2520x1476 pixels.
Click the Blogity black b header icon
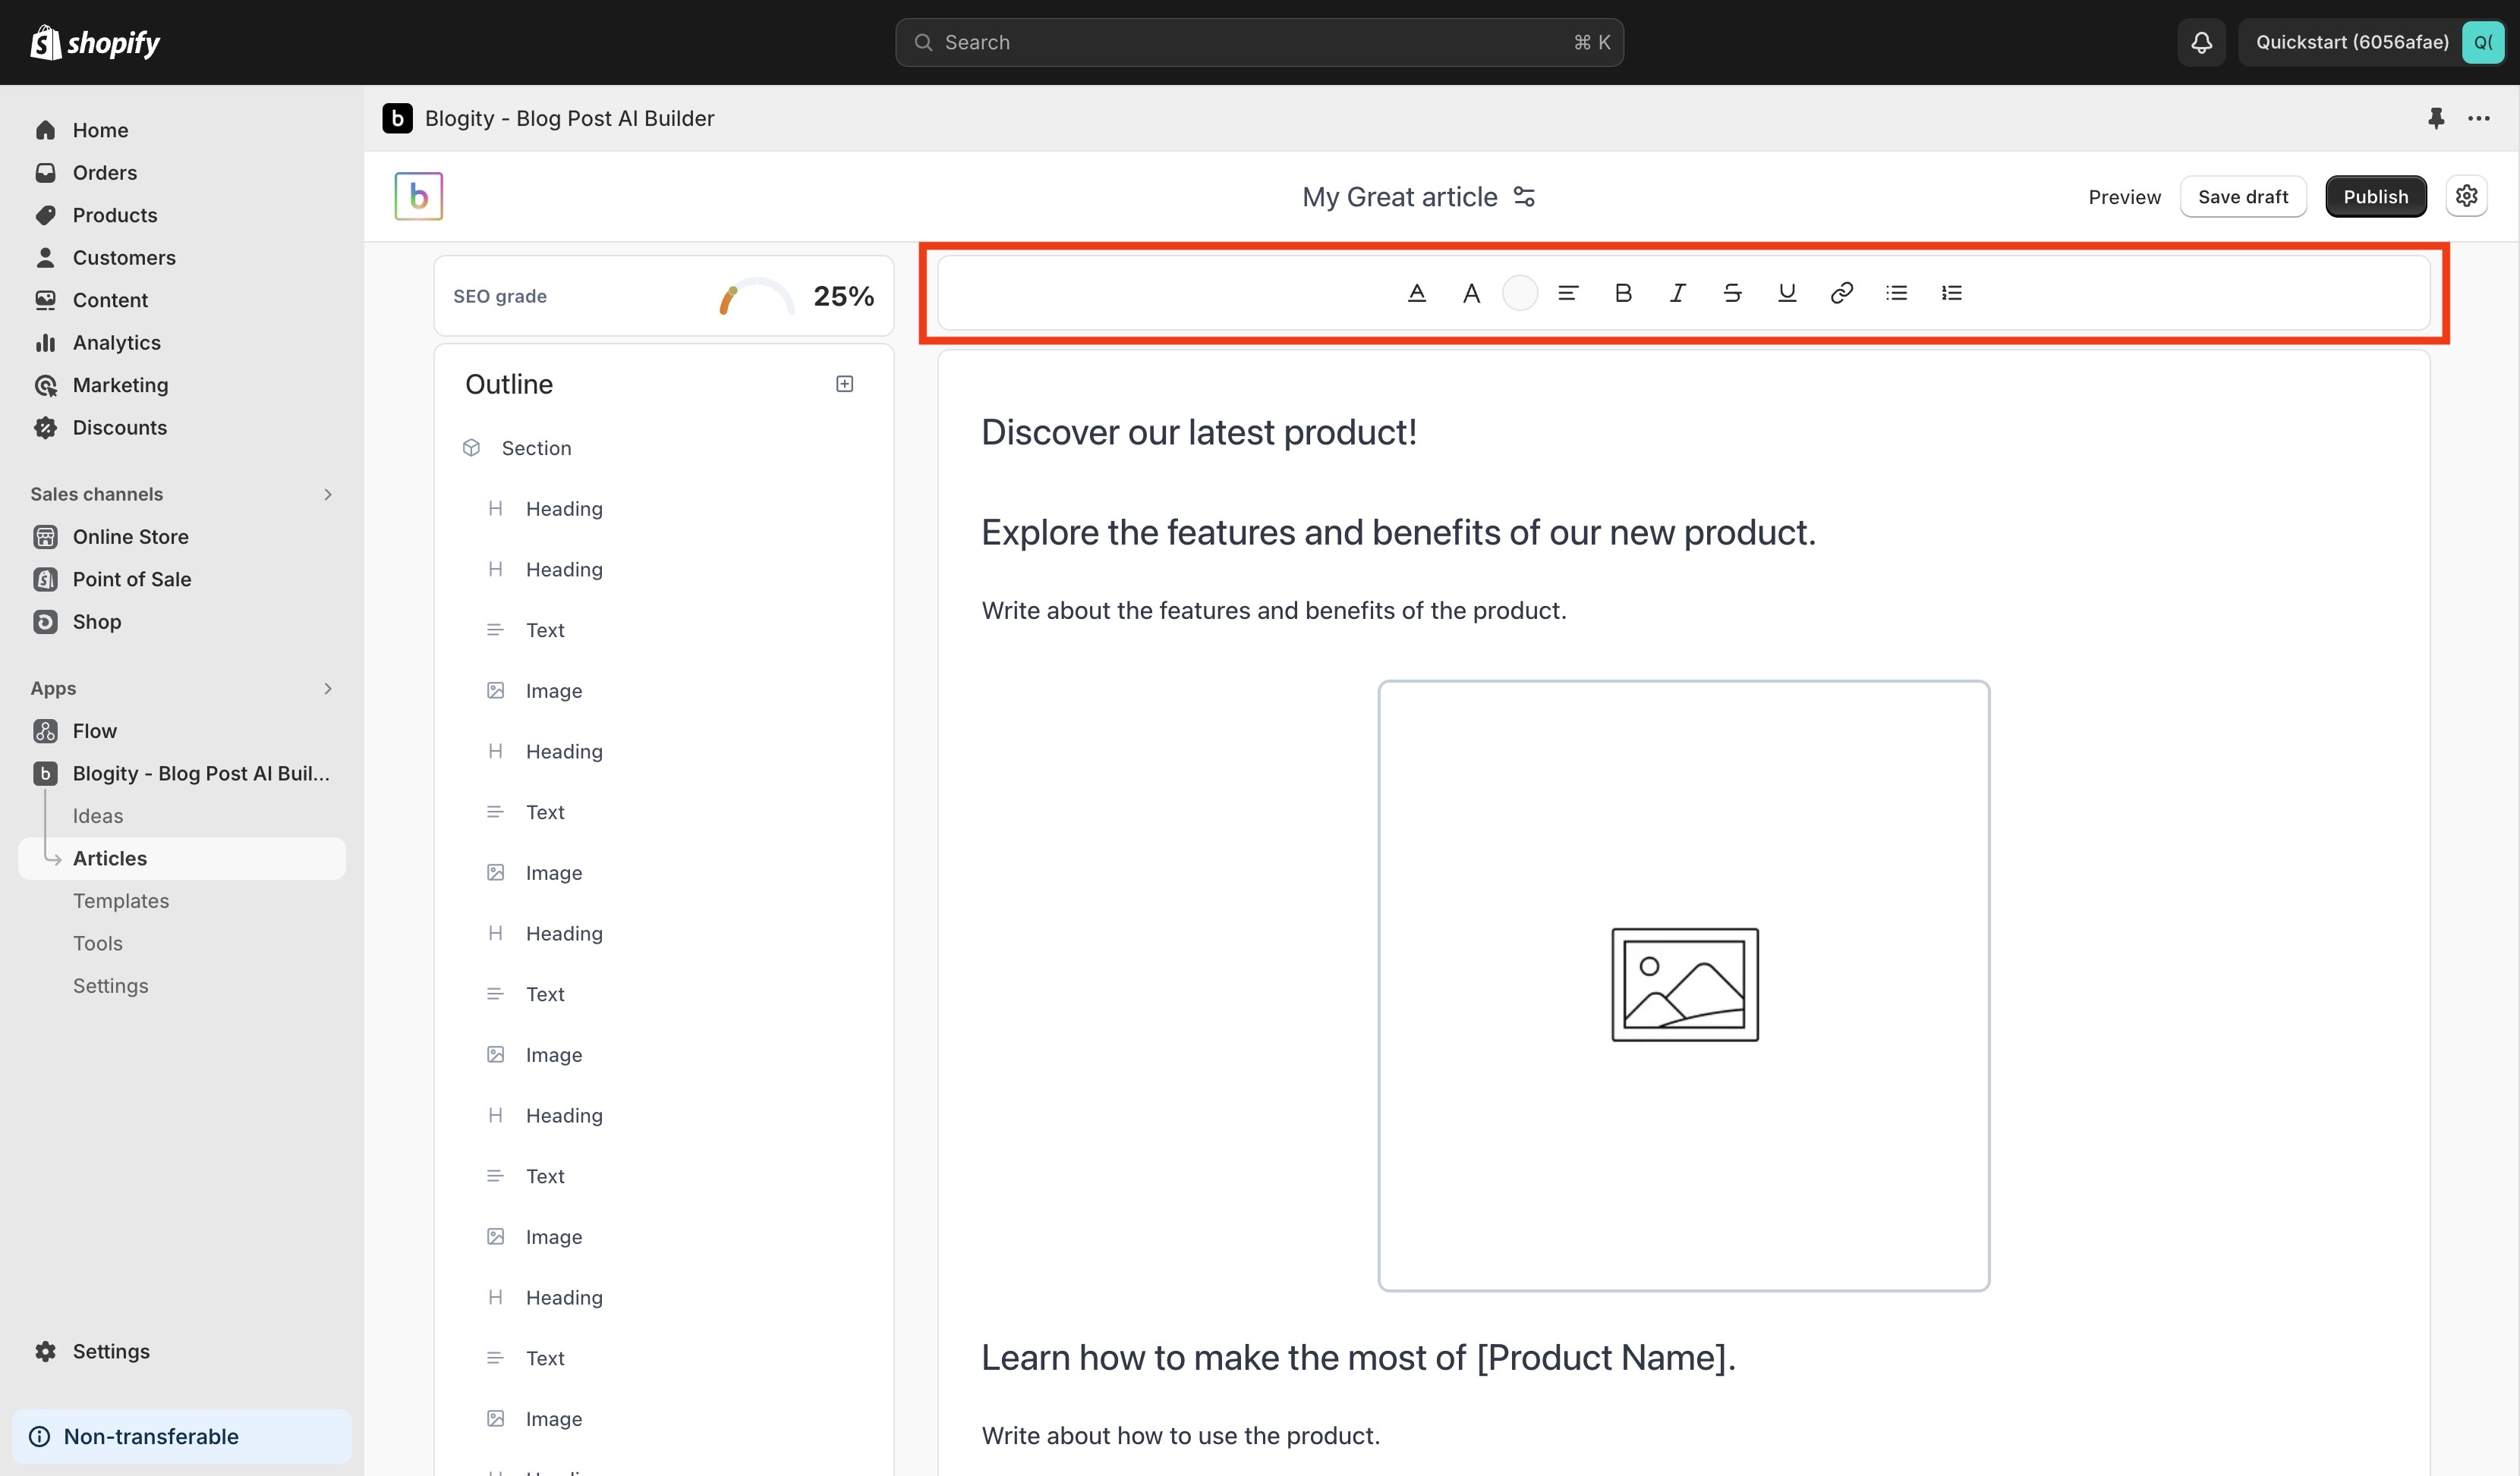[x=397, y=118]
